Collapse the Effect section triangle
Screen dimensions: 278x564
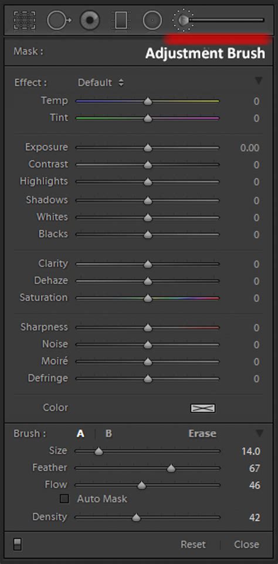coord(259,81)
